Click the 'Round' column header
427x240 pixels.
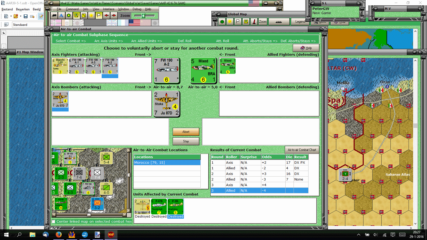[218, 157]
